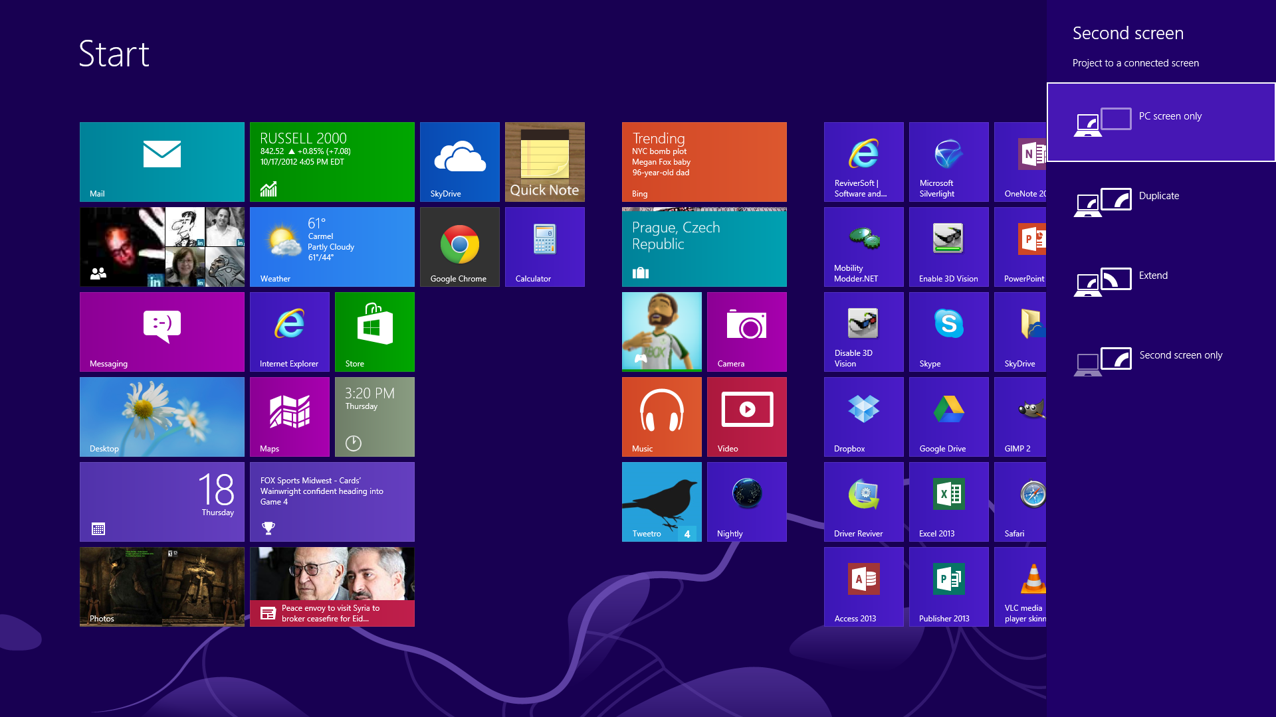Launch Excel 2013 tile
Viewport: 1276px width, 717px height.
tap(949, 502)
